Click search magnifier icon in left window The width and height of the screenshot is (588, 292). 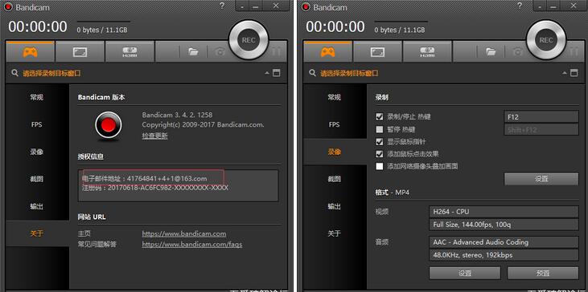(x=15, y=73)
